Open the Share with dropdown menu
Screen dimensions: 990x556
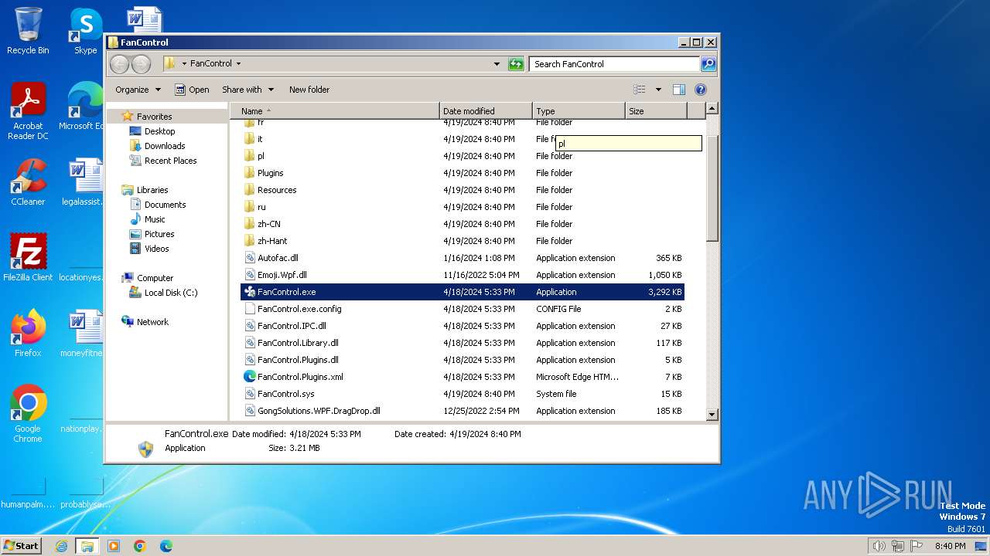pos(247,90)
